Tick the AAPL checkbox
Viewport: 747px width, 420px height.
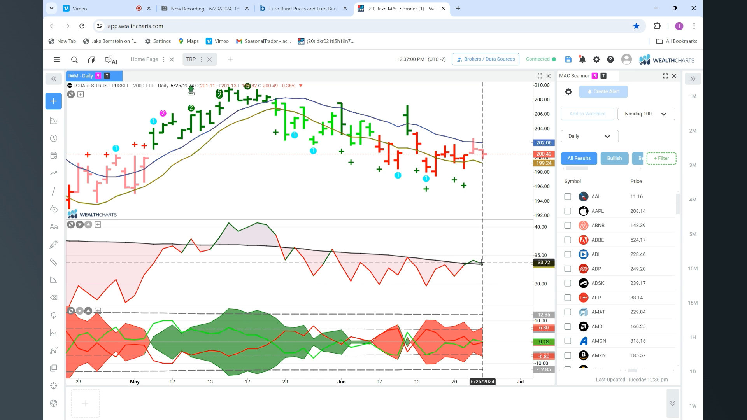[x=568, y=211]
